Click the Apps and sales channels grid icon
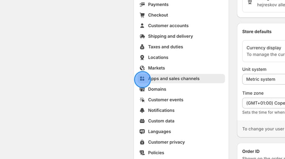The height and width of the screenshot is (159, 285). (142, 79)
